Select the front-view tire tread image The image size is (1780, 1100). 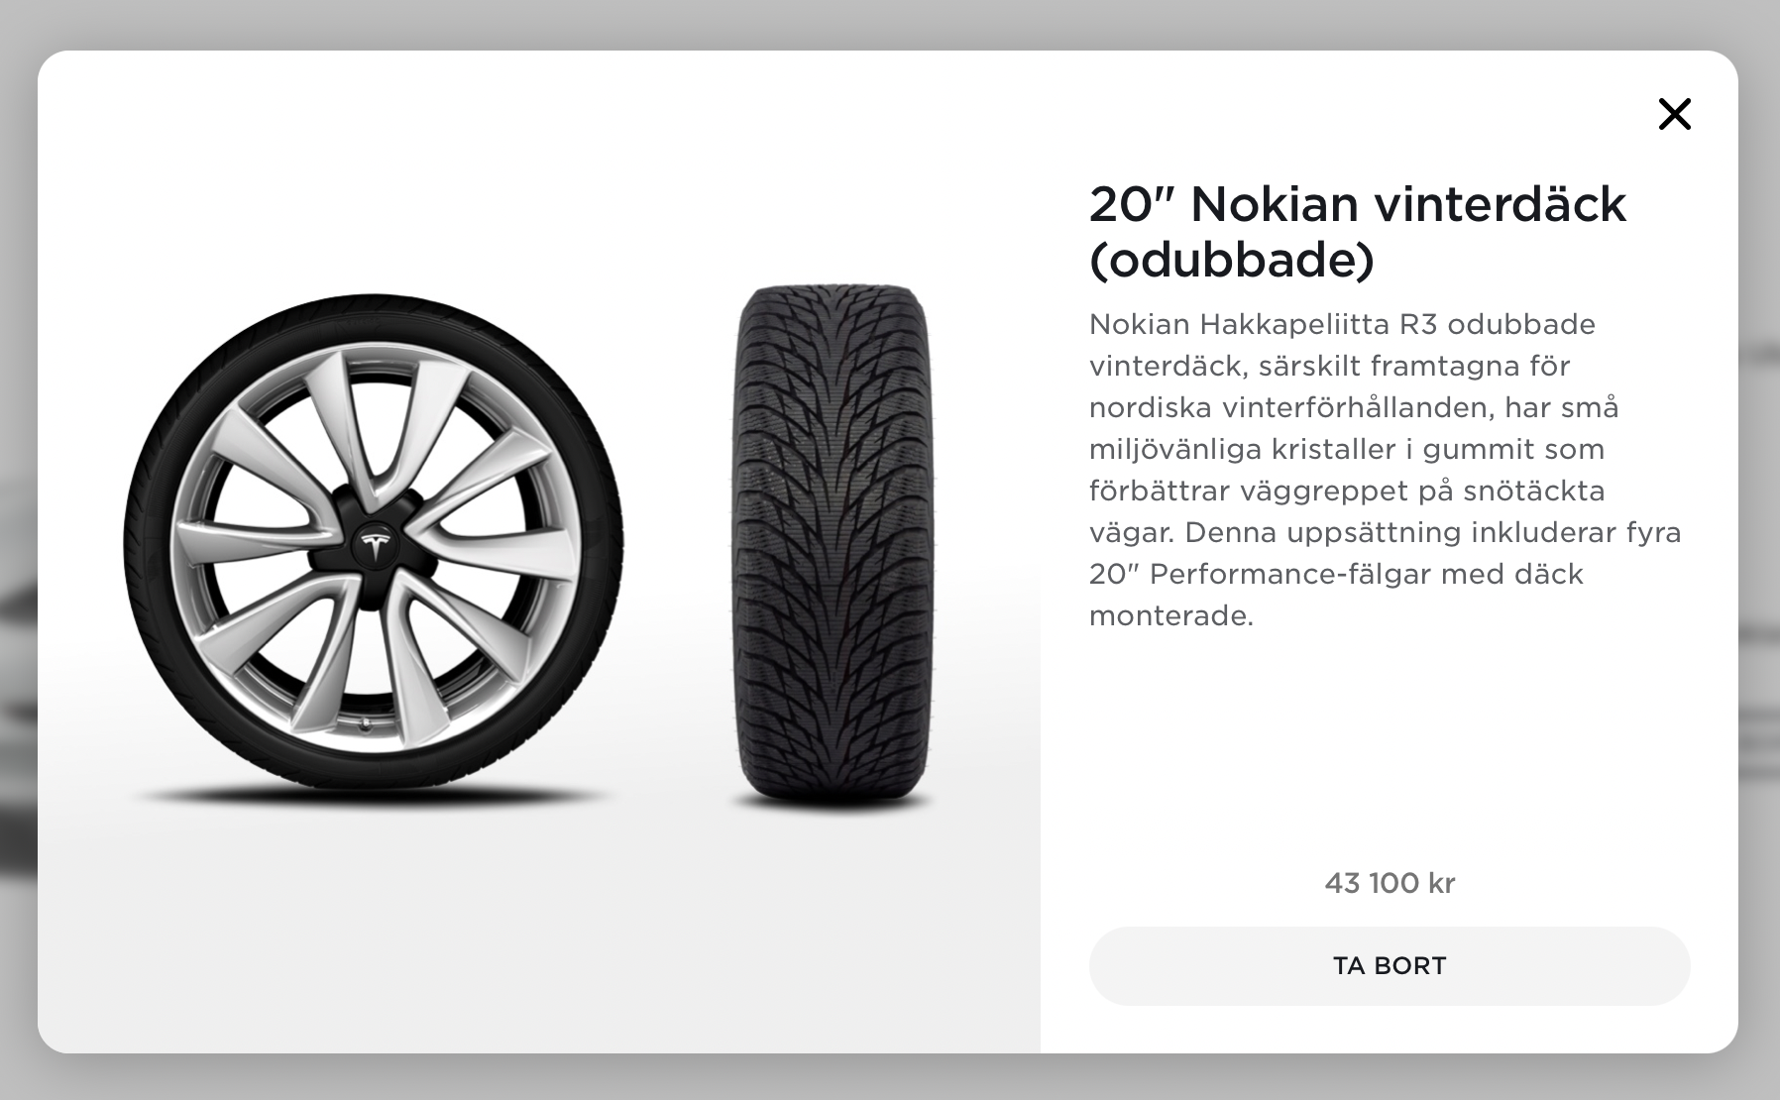click(833, 546)
